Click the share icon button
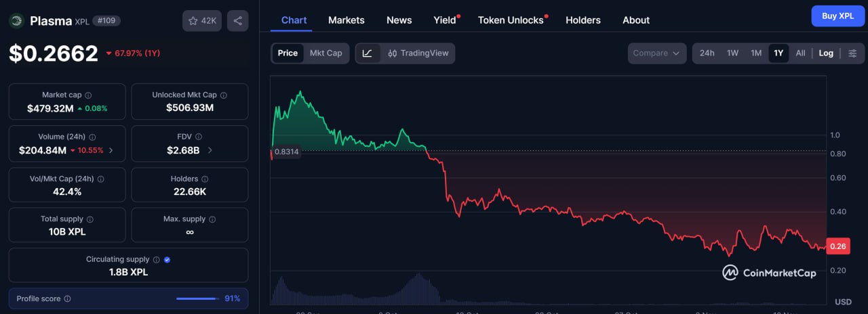 click(x=237, y=21)
